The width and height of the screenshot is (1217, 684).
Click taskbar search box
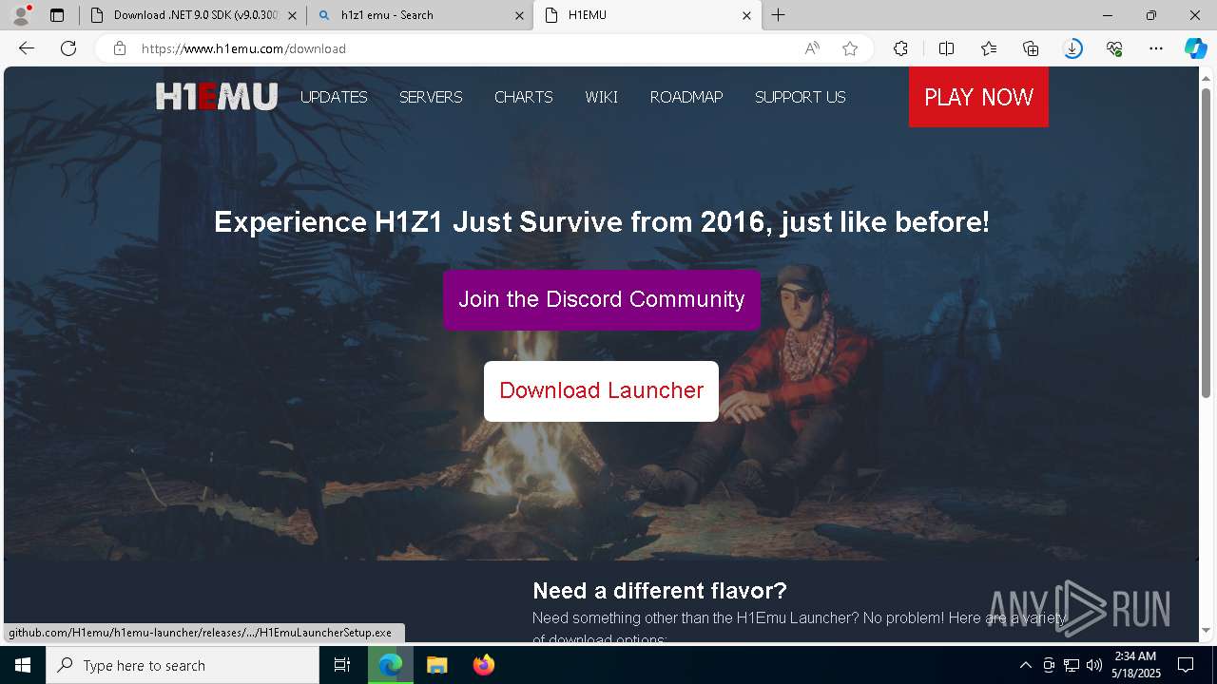click(183, 665)
